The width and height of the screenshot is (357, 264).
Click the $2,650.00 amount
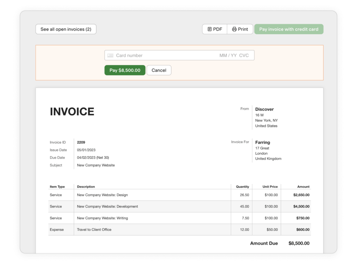[301, 195]
